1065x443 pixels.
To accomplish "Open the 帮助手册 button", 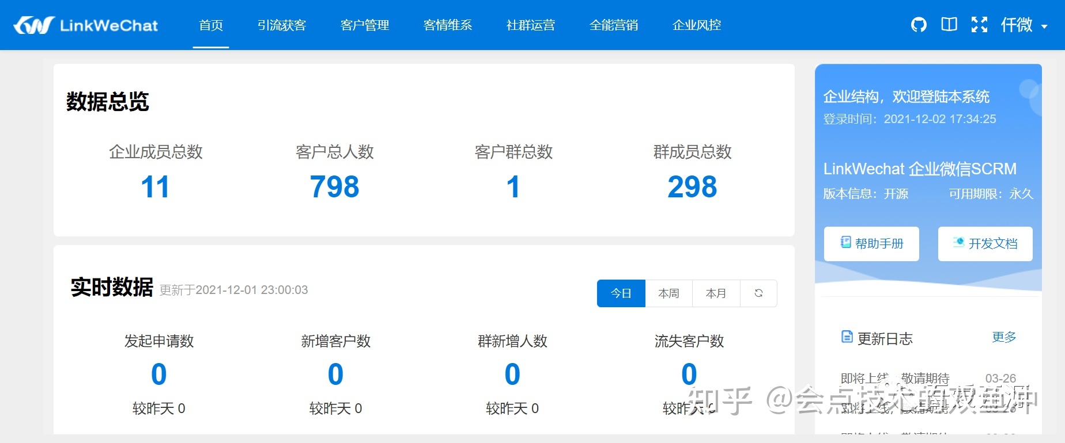I will pyautogui.click(x=871, y=244).
